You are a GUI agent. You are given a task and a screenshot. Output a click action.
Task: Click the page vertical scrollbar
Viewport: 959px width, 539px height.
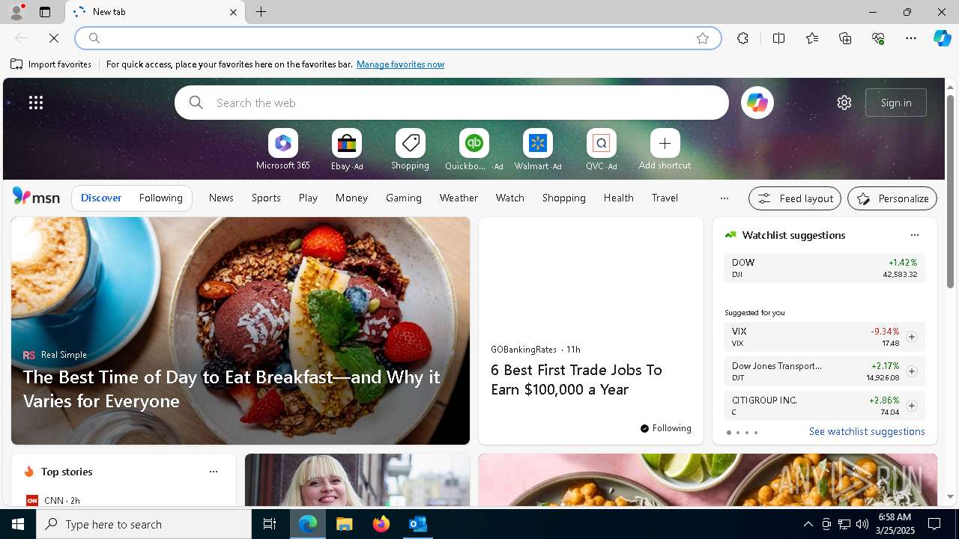pyautogui.click(x=950, y=191)
